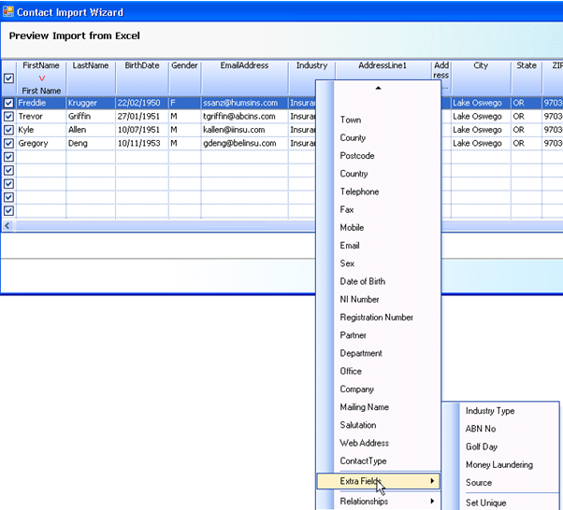Click the grid's horizontal scrollbar track

(x=166, y=226)
